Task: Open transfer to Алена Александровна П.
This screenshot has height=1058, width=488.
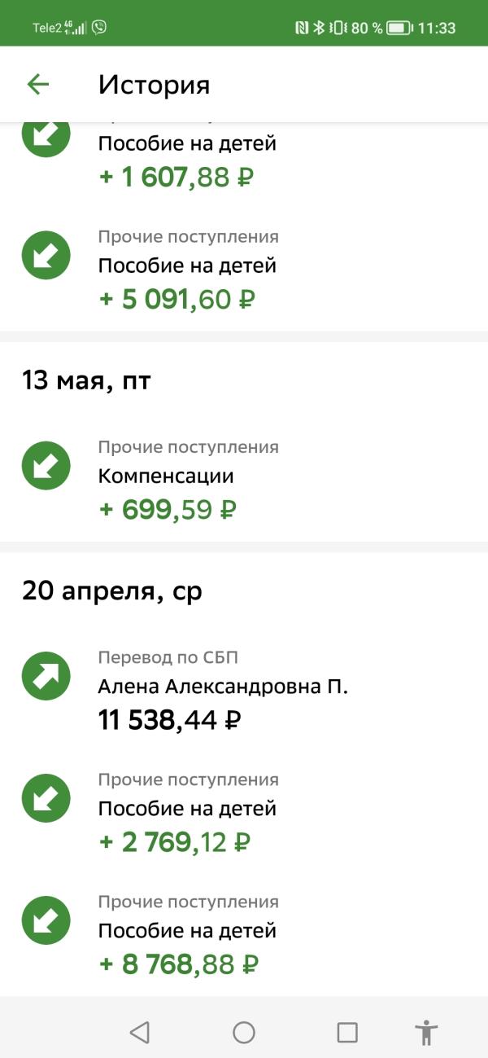Action: (244, 688)
